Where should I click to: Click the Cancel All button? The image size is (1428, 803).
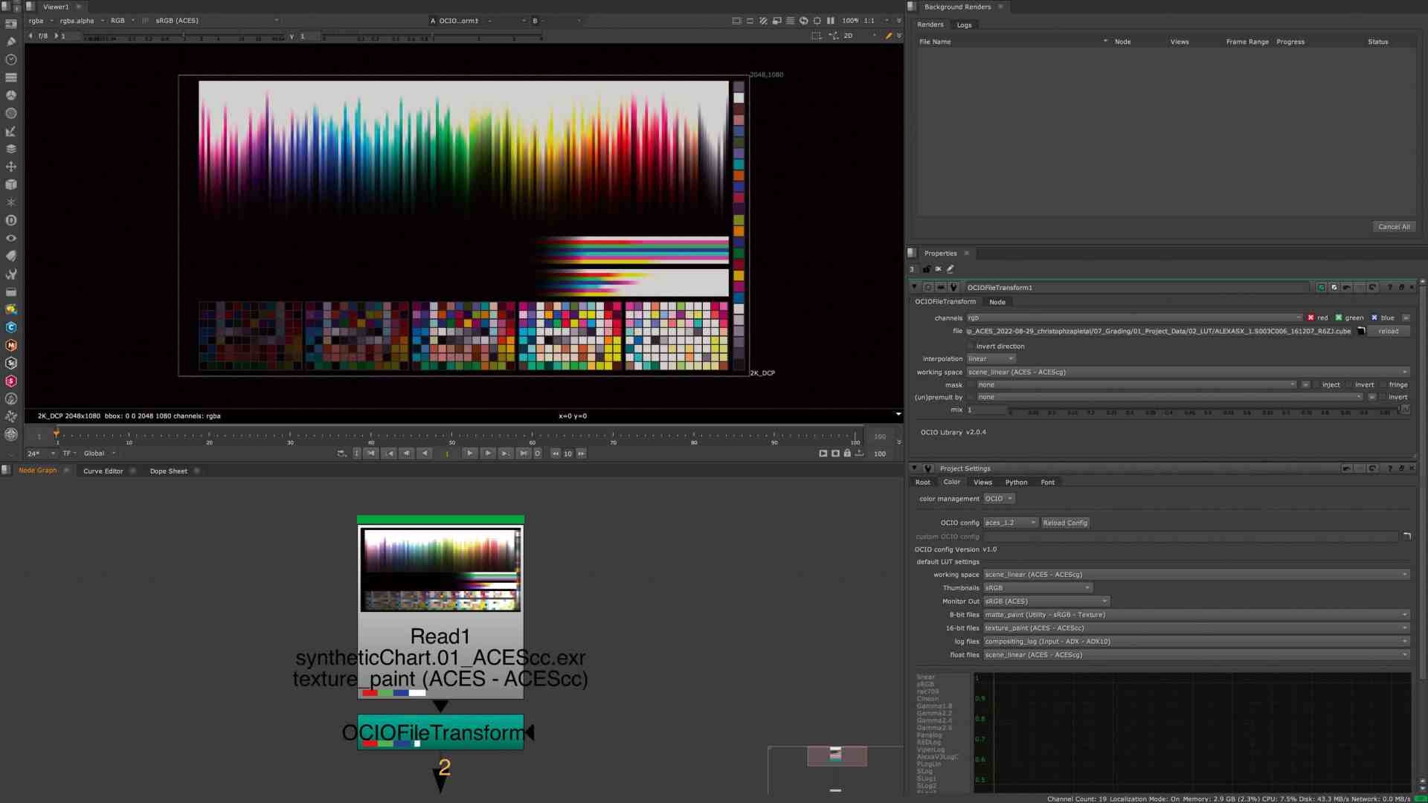(1394, 227)
